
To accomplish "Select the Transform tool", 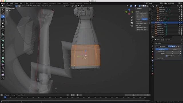I will pyautogui.click(x=3, y=27).
